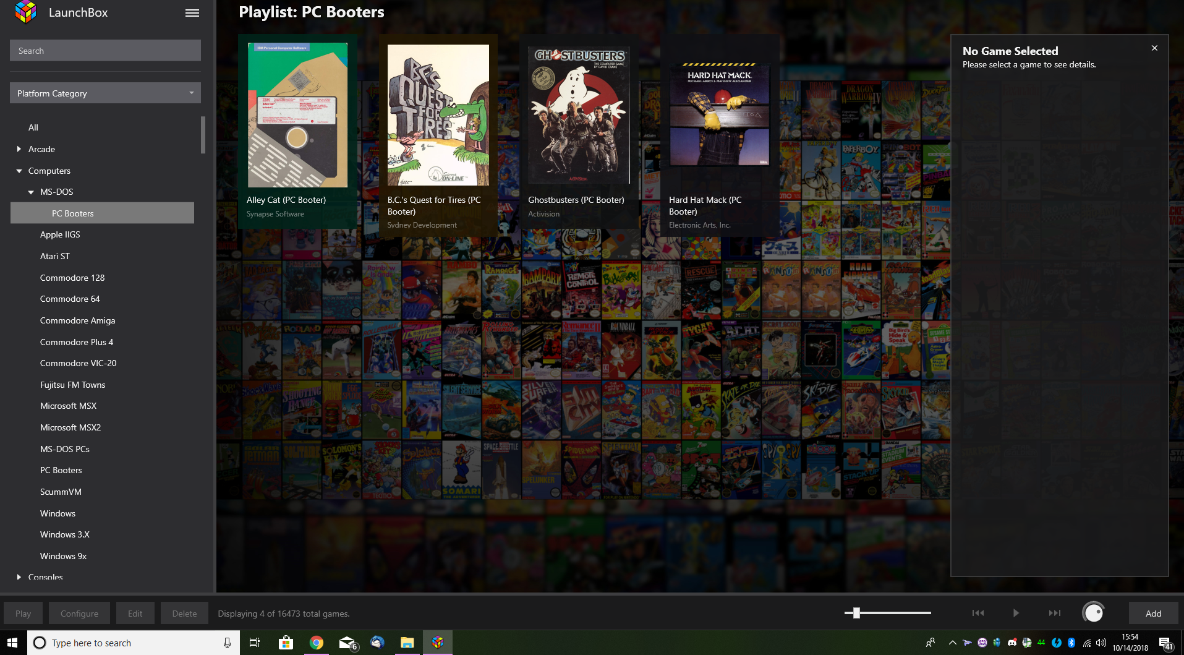Screen dimensions: 1184x655
Task: Skip to next music track
Action: pyautogui.click(x=1055, y=613)
